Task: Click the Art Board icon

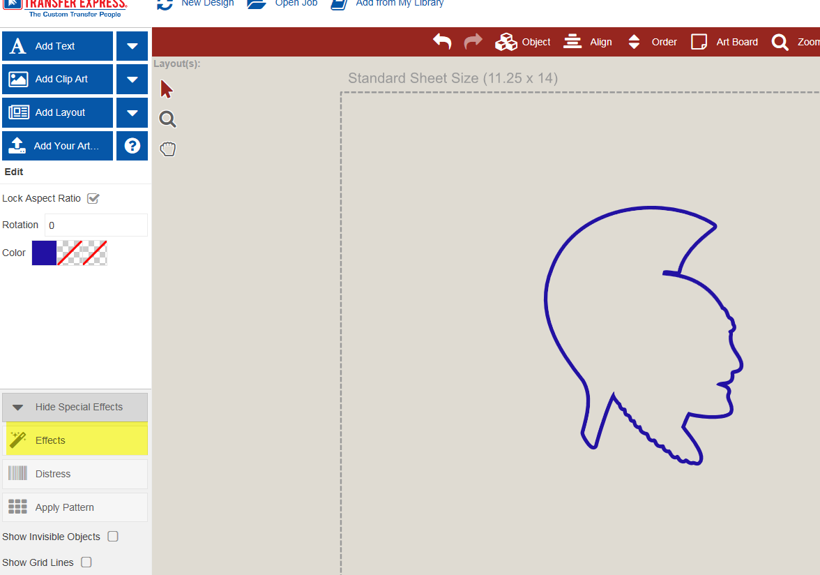Action: pos(698,42)
